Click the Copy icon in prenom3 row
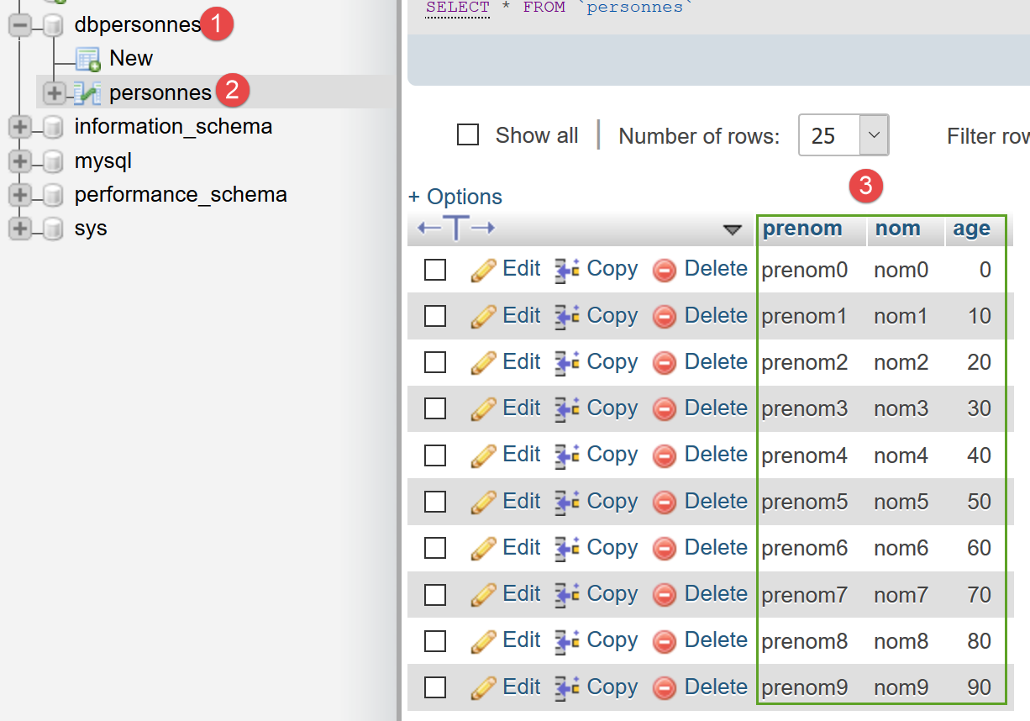 pyautogui.click(x=568, y=409)
